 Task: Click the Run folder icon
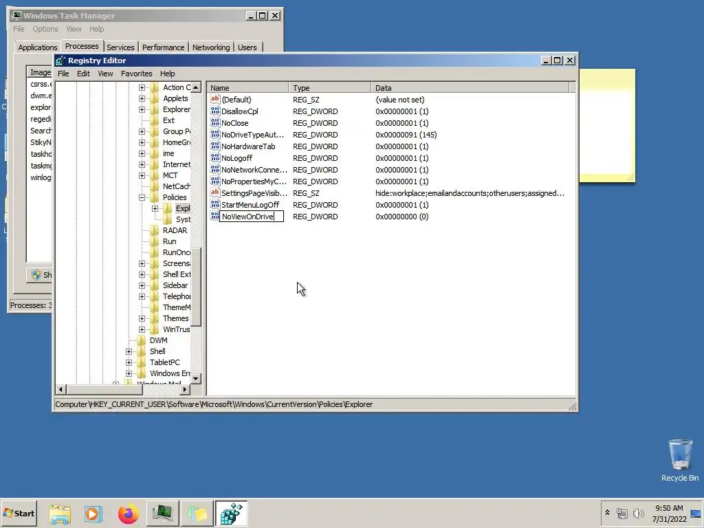coord(155,241)
